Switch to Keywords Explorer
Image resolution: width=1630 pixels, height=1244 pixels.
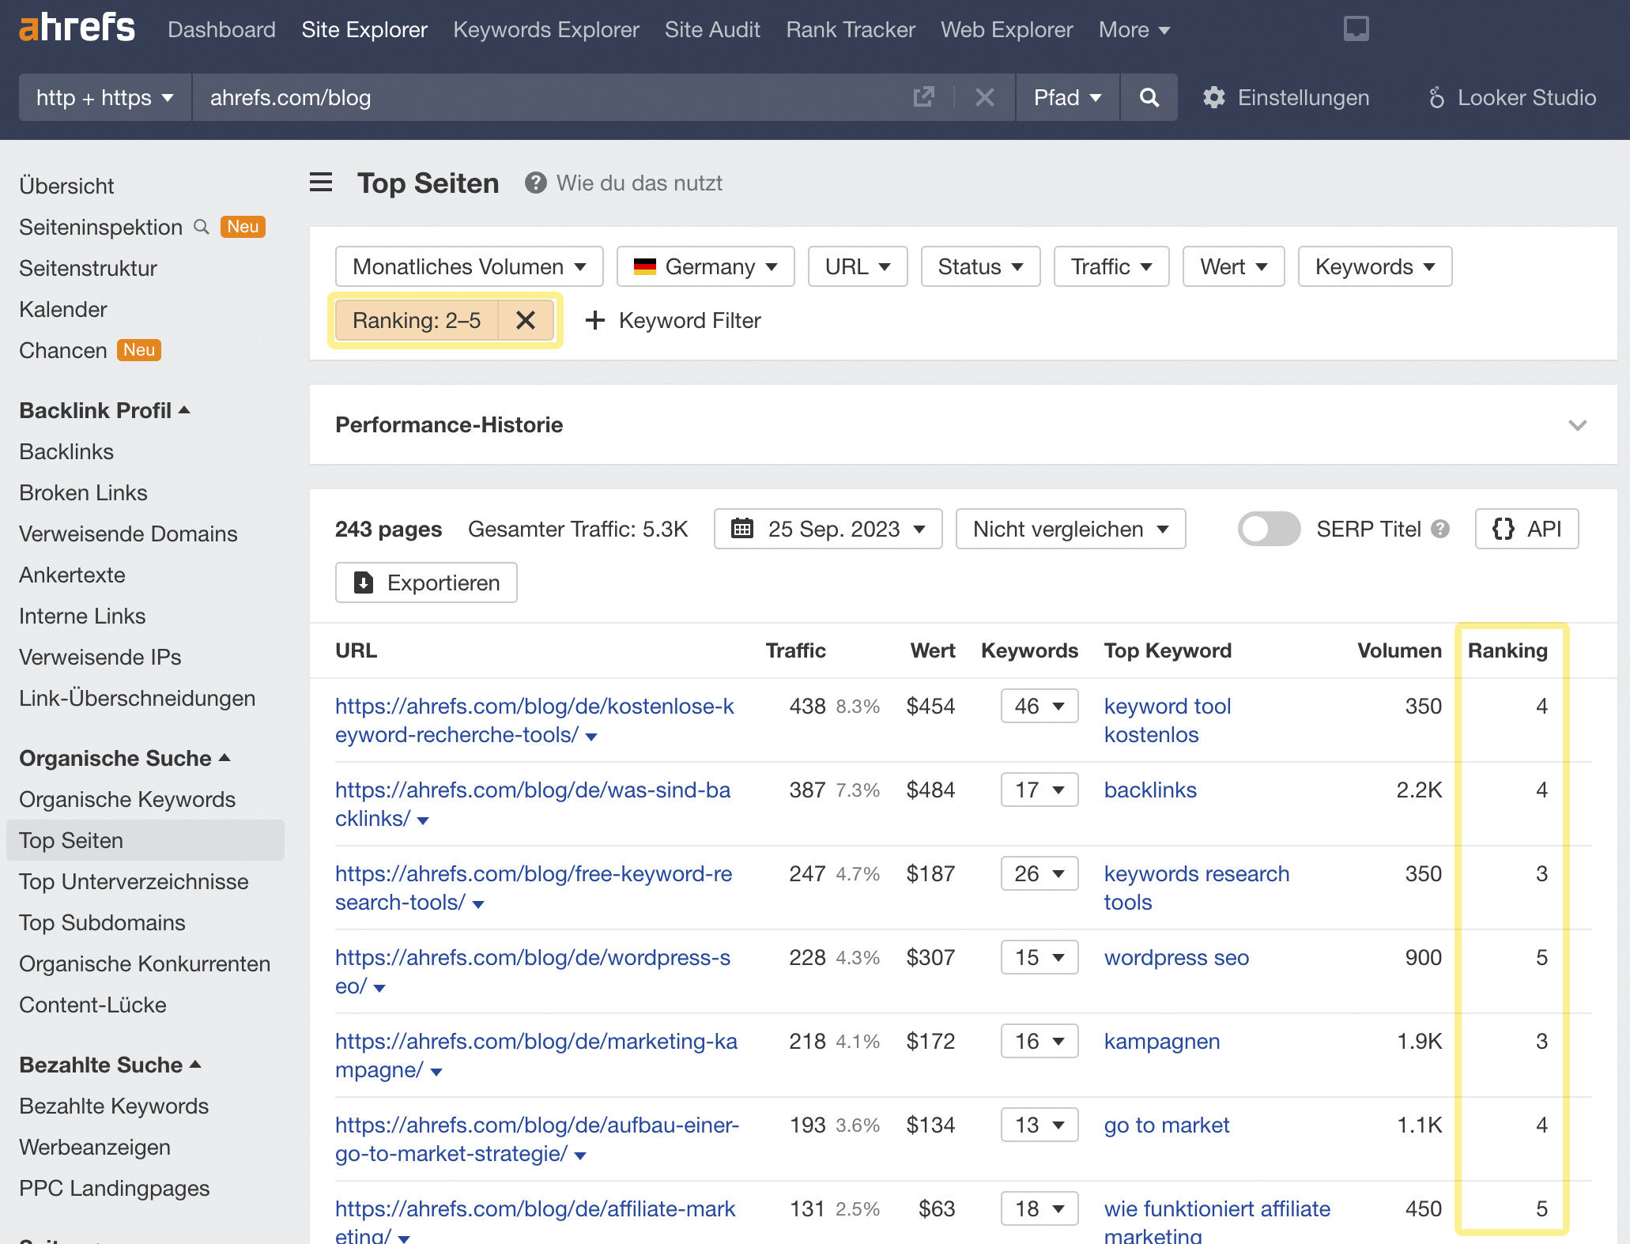(545, 29)
